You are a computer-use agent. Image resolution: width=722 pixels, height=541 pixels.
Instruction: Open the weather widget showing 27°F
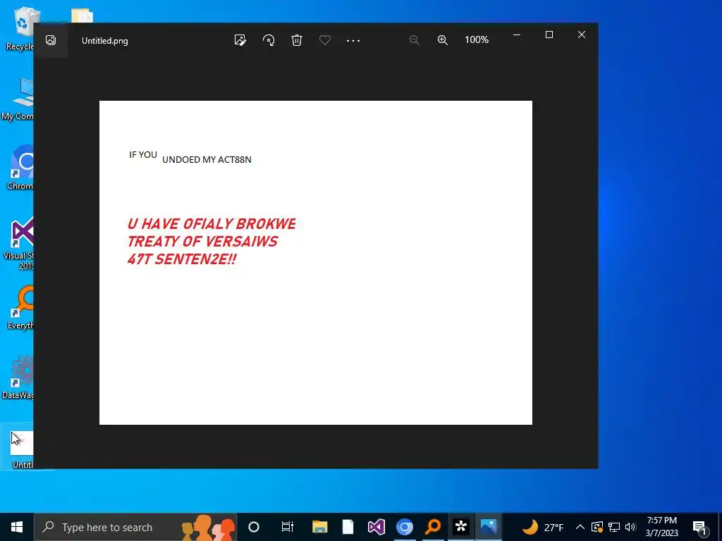tap(543, 527)
